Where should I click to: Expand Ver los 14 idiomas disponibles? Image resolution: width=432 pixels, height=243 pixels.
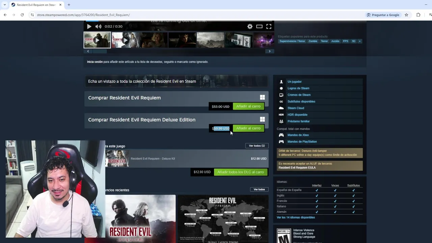coord(296,217)
